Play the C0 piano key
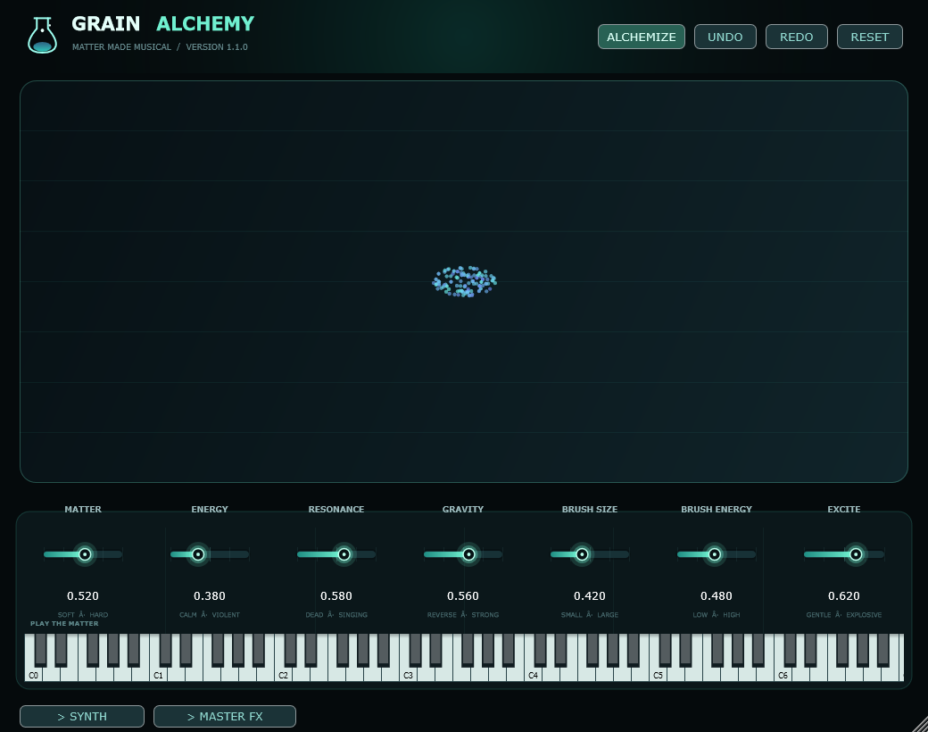Screen dimensions: 928x732 tap(33, 674)
